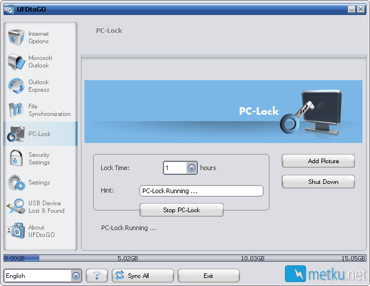Image resolution: width=370 pixels, height=286 pixels.
Task: Click the Lock Time value field
Action: [x=175, y=168]
